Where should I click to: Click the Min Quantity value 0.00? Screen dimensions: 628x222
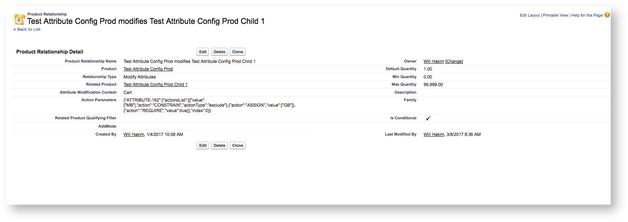(x=428, y=77)
